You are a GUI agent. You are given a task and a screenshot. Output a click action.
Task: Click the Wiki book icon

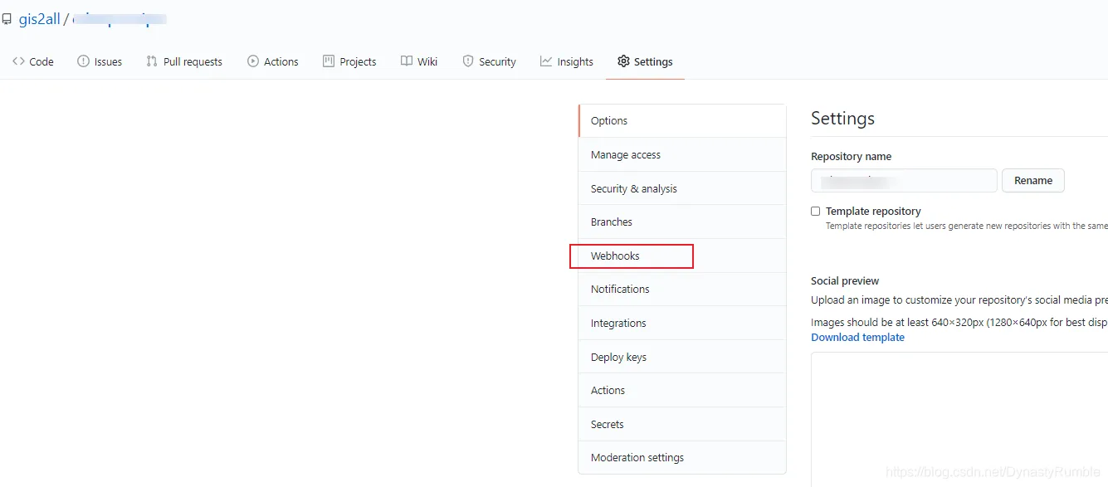tap(407, 61)
